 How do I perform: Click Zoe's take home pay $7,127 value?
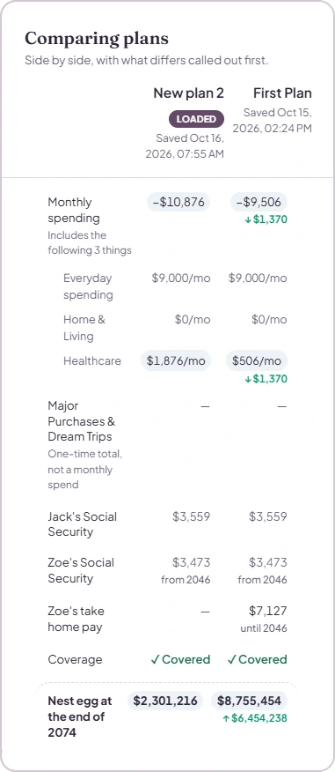coord(268,611)
